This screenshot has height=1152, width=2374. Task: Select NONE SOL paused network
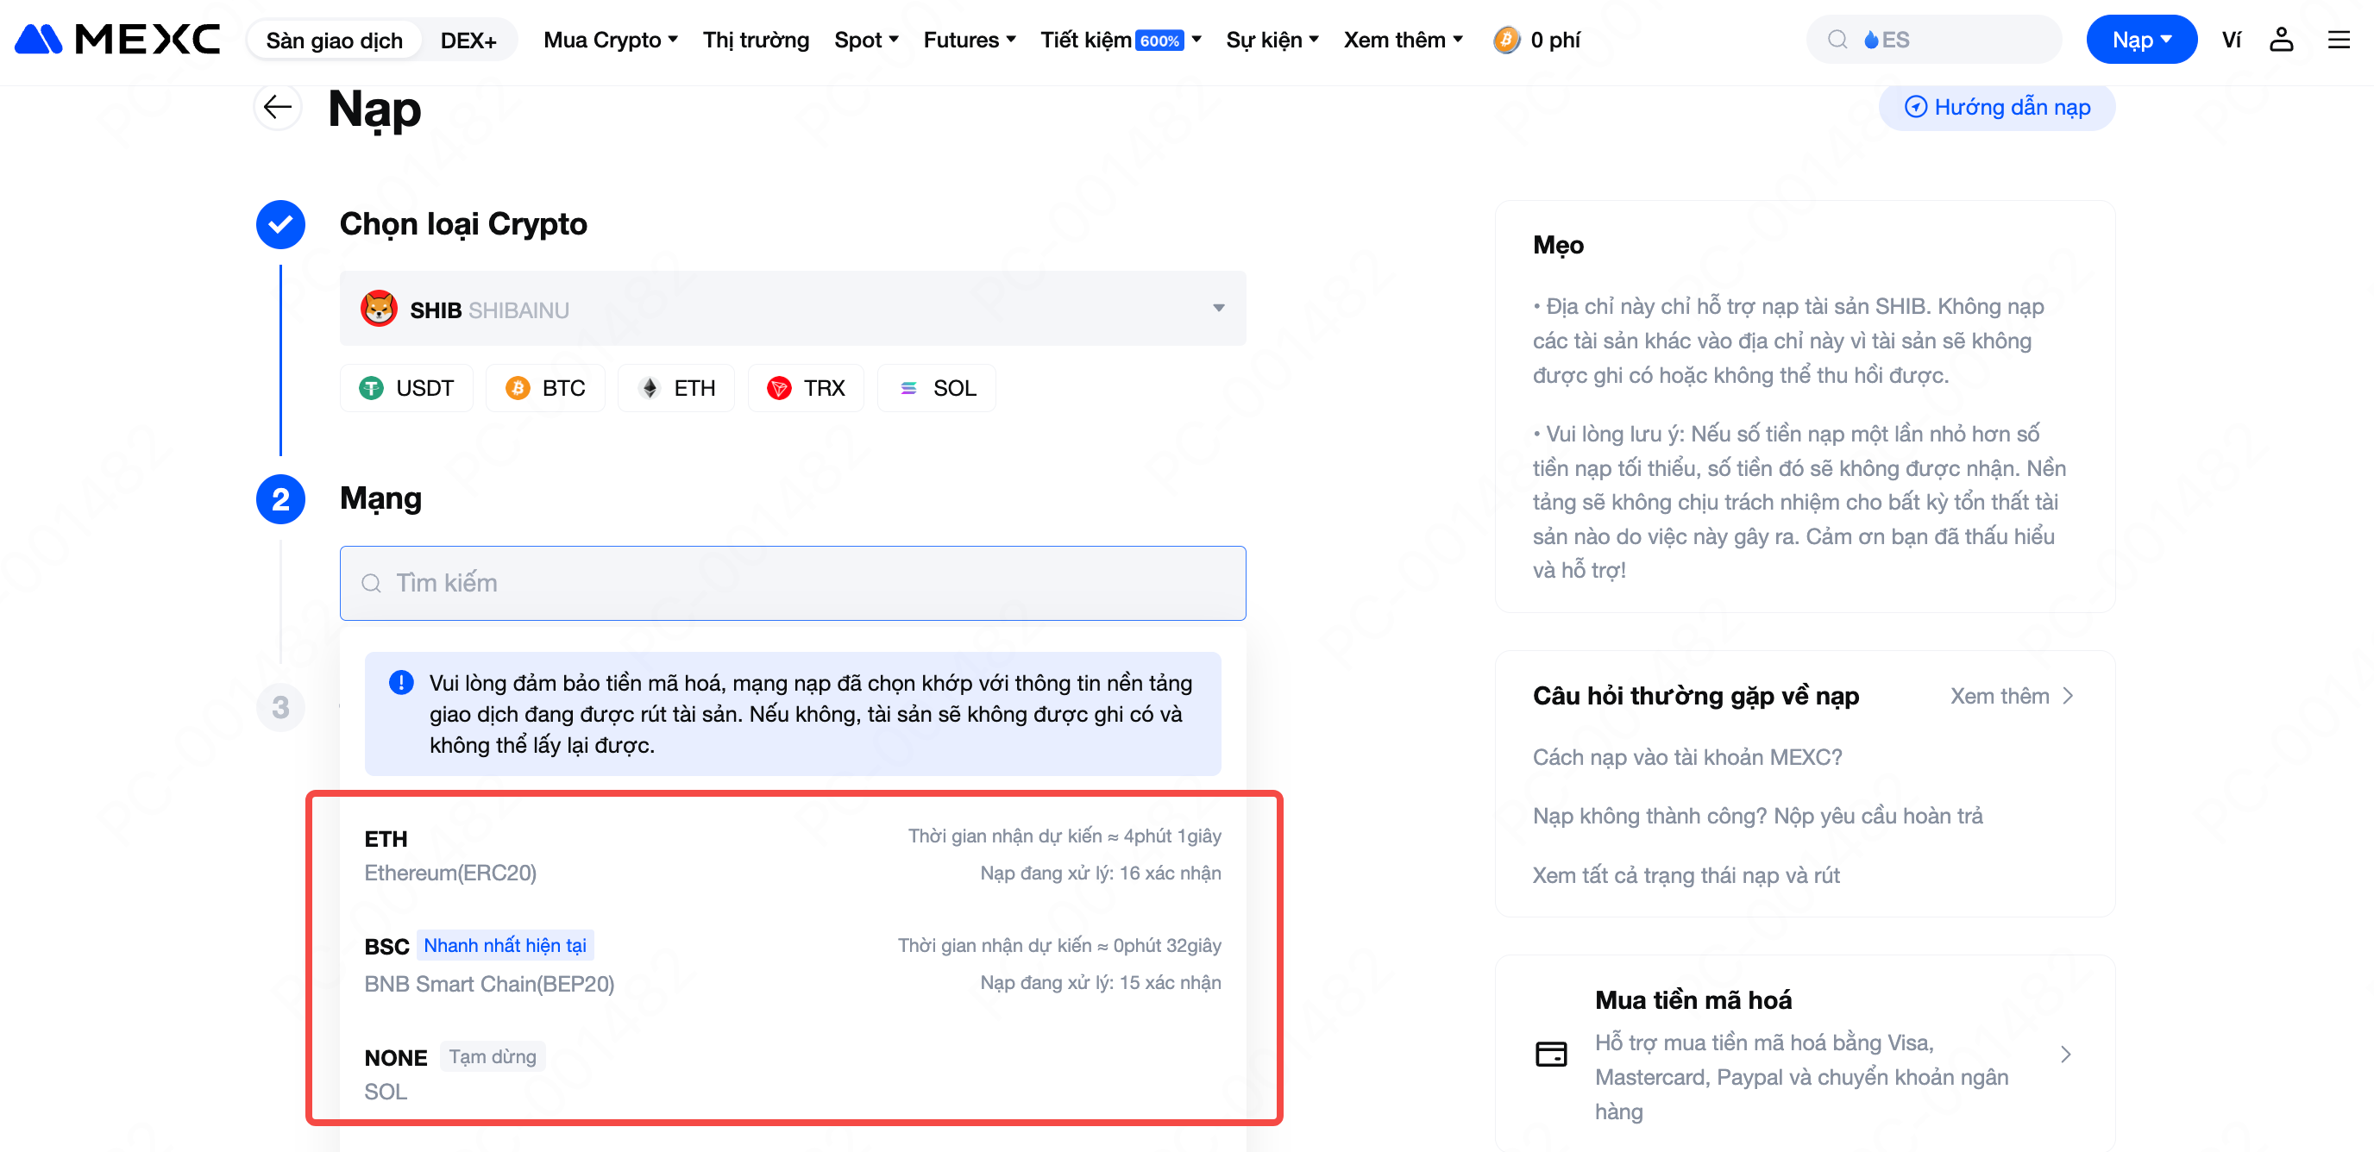click(x=793, y=1074)
